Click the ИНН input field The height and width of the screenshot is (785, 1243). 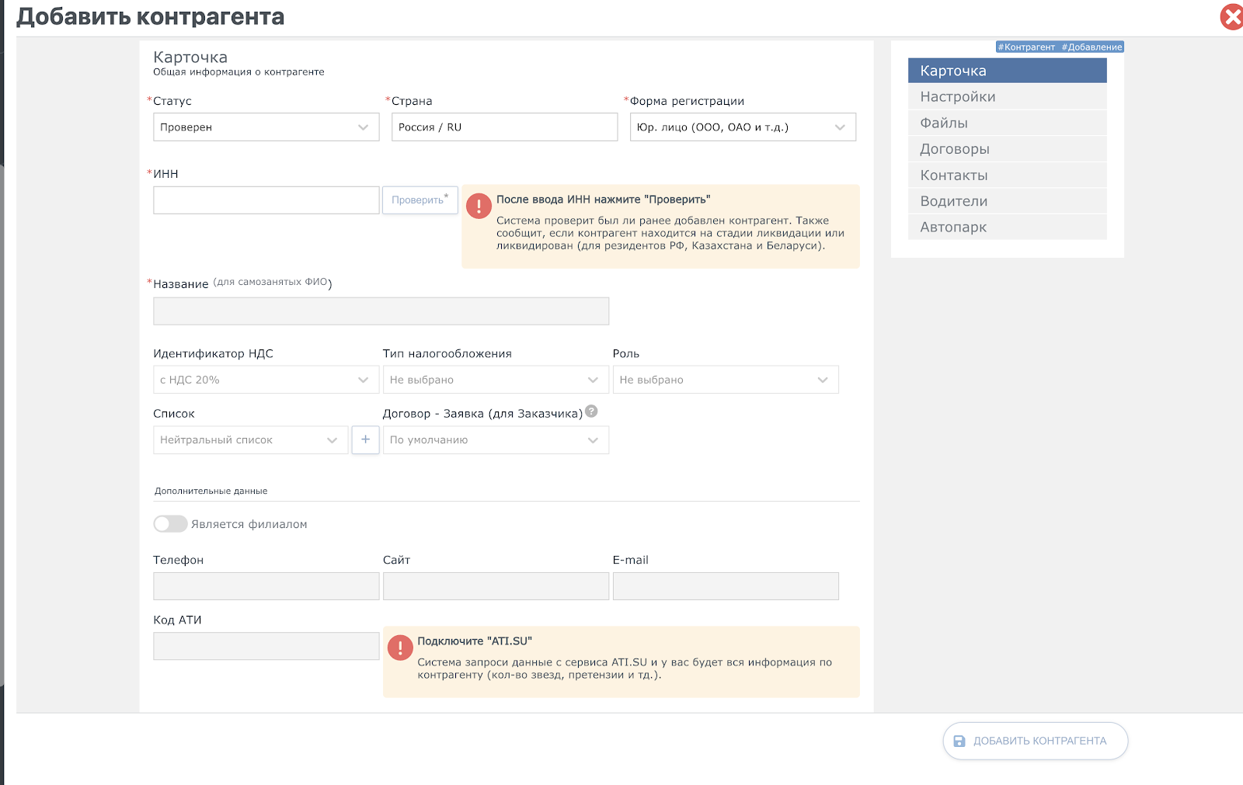[x=266, y=200]
